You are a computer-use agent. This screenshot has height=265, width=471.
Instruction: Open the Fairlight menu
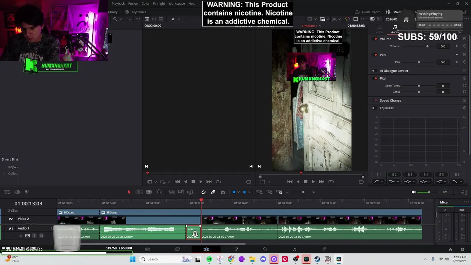click(x=159, y=4)
